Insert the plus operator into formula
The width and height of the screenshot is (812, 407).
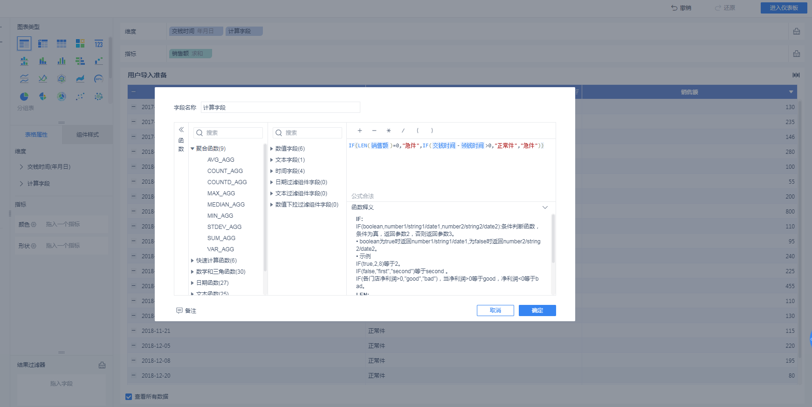(360, 131)
